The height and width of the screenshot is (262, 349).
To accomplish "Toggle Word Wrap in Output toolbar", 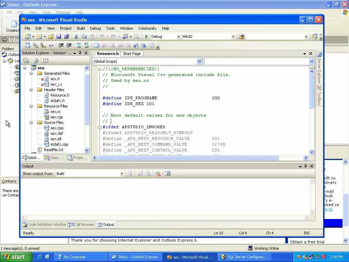I will [168, 174].
